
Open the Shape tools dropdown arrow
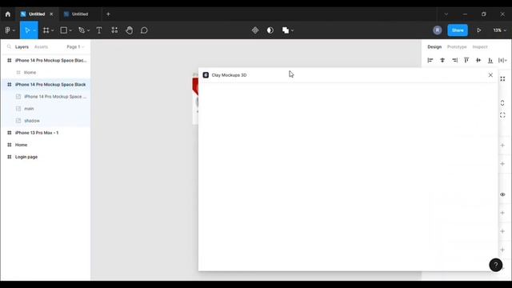[x=70, y=30]
